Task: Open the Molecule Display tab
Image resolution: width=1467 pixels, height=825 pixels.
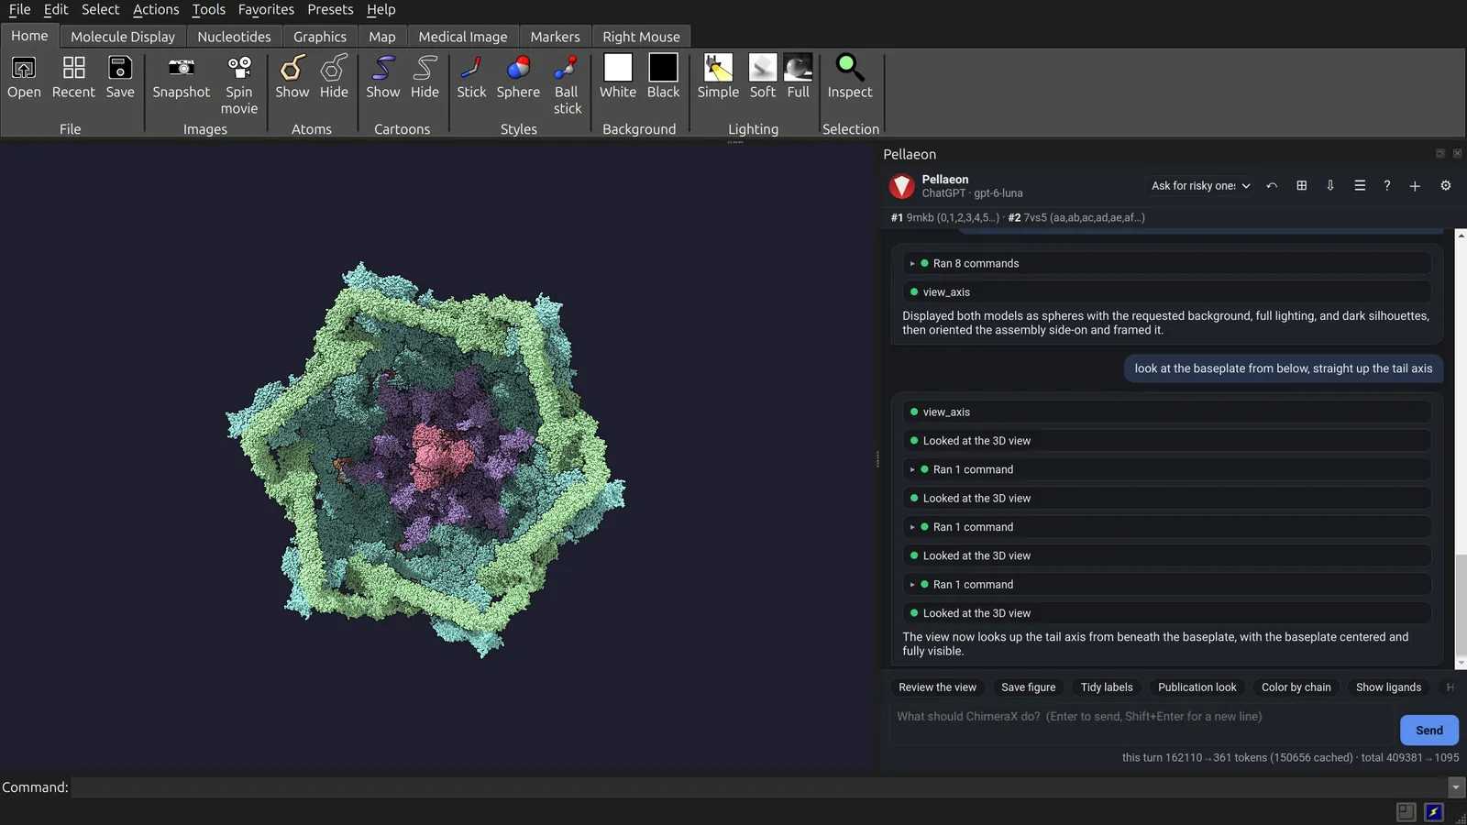Action: [x=123, y=37]
